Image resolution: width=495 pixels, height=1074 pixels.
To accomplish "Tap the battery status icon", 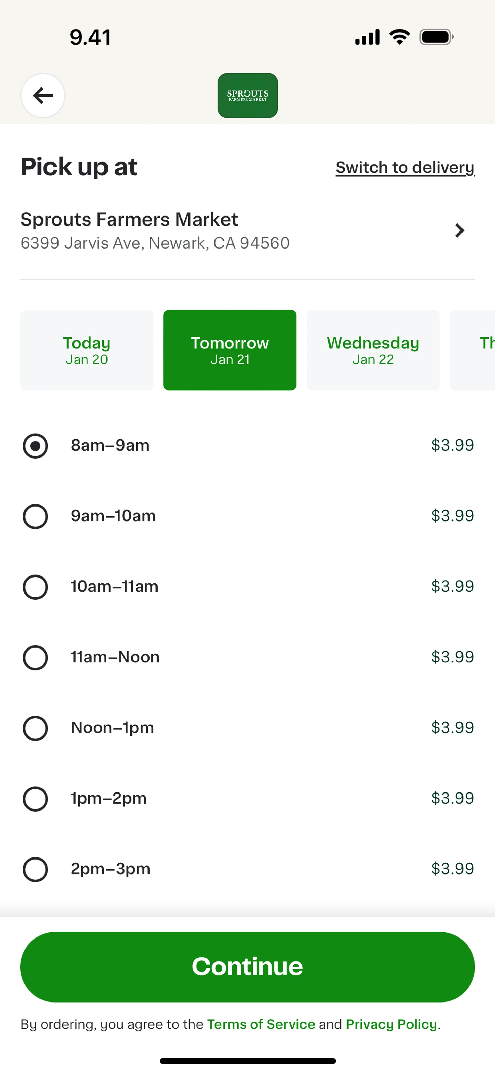I will coord(436,37).
